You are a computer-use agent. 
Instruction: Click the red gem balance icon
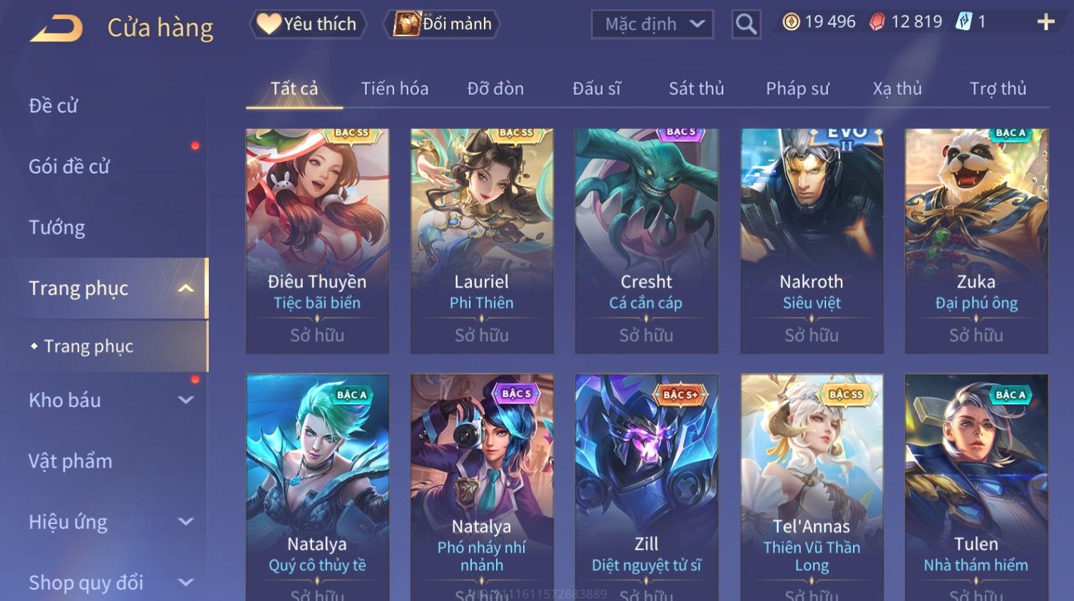coord(877,22)
